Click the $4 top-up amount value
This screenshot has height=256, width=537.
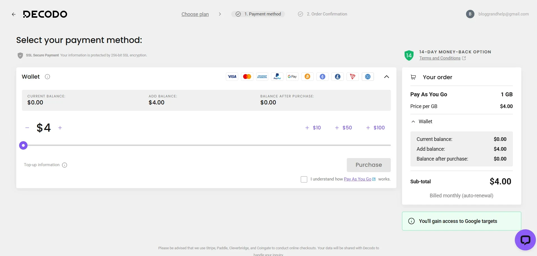point(43,128)
